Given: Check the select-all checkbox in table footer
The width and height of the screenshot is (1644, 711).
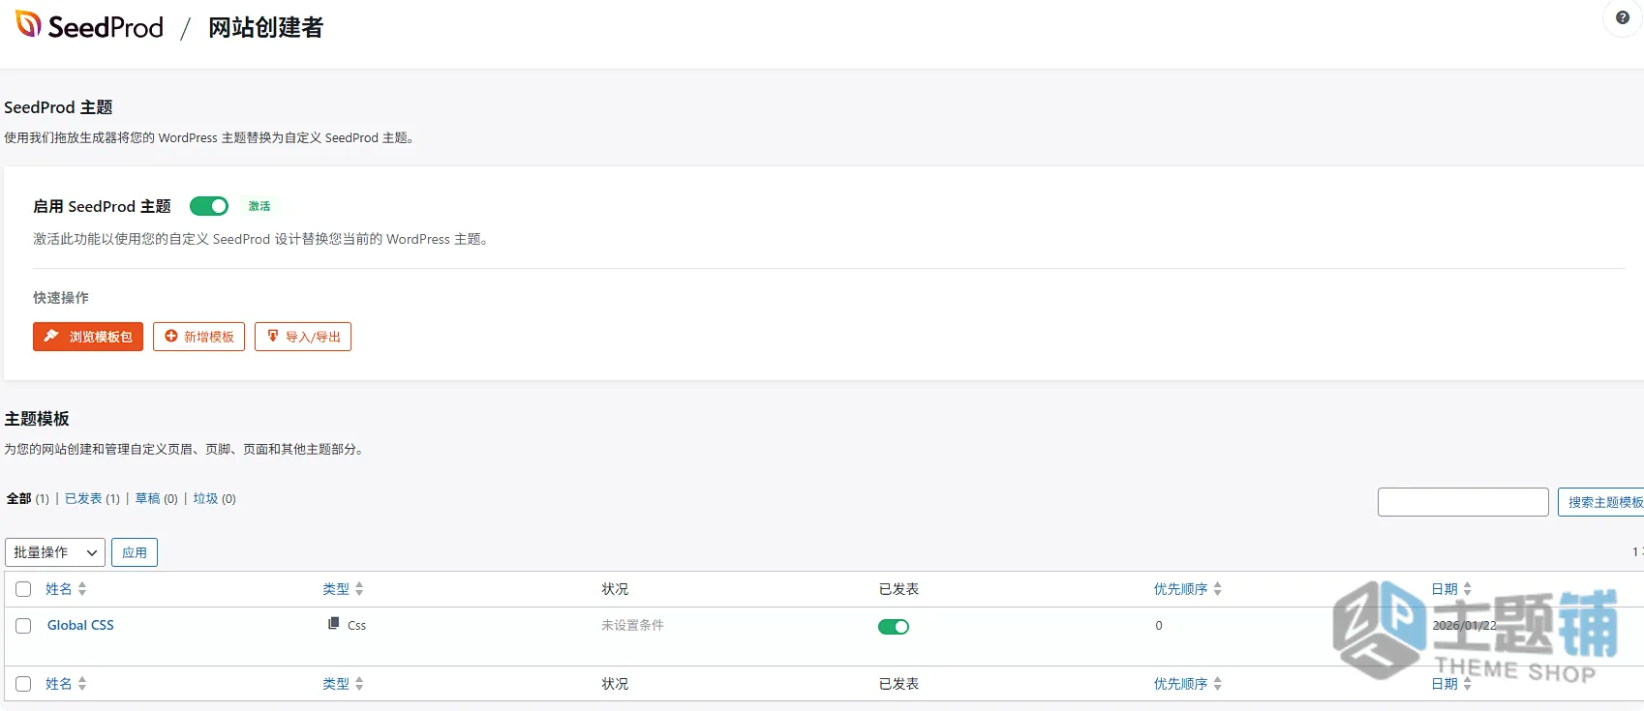Looking at the screenshot, I should point(23,684).
